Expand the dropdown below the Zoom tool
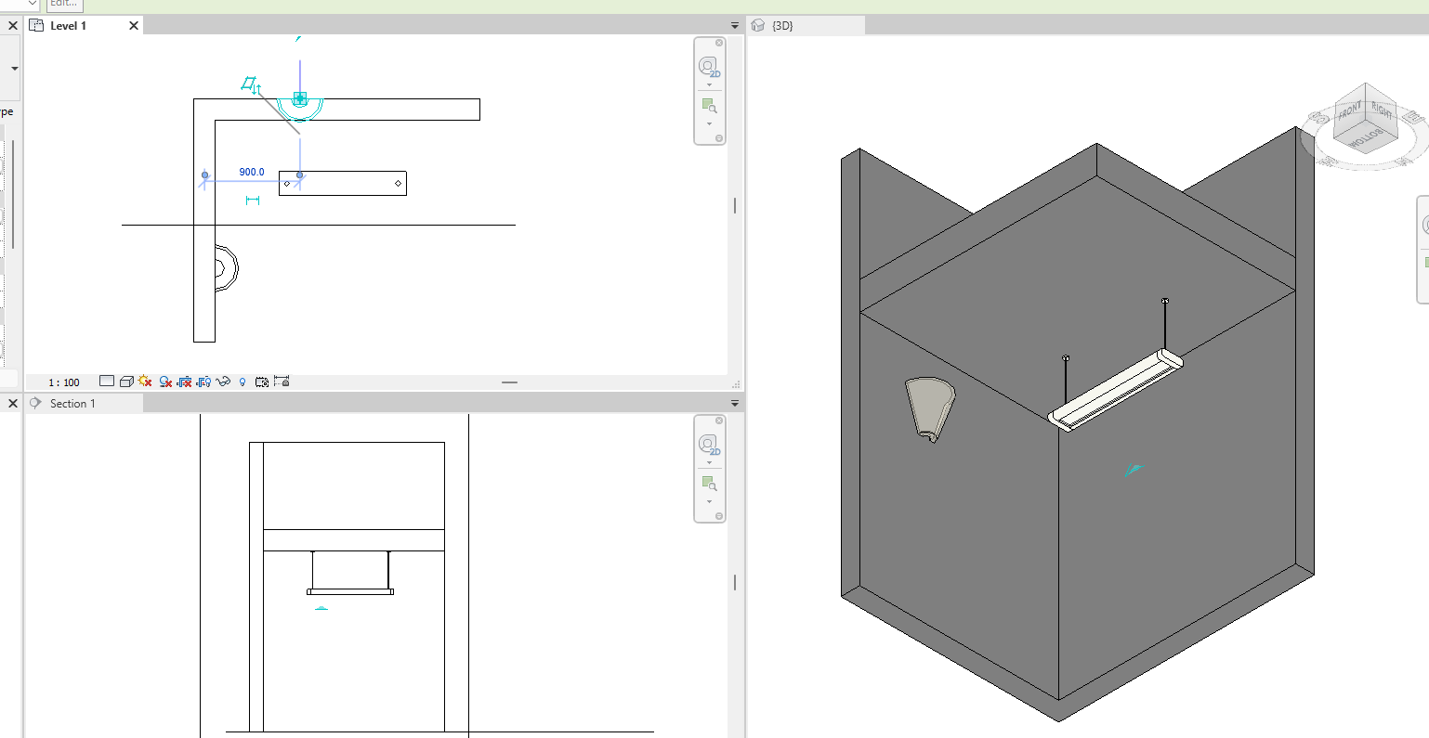 point(709,123)
